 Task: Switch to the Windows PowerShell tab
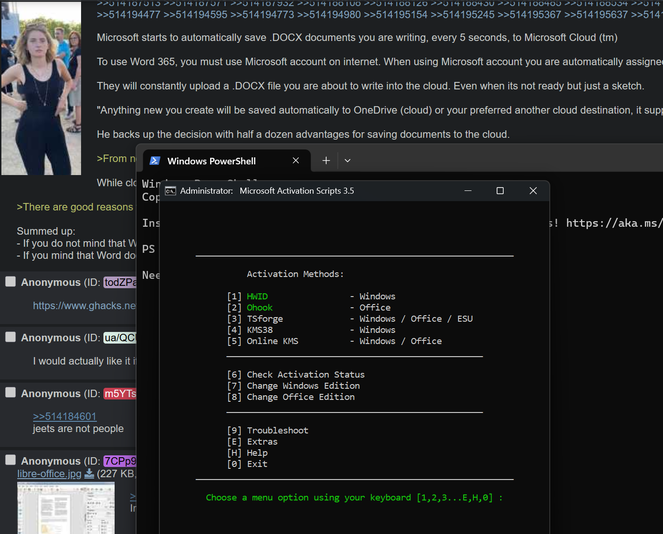212,161
